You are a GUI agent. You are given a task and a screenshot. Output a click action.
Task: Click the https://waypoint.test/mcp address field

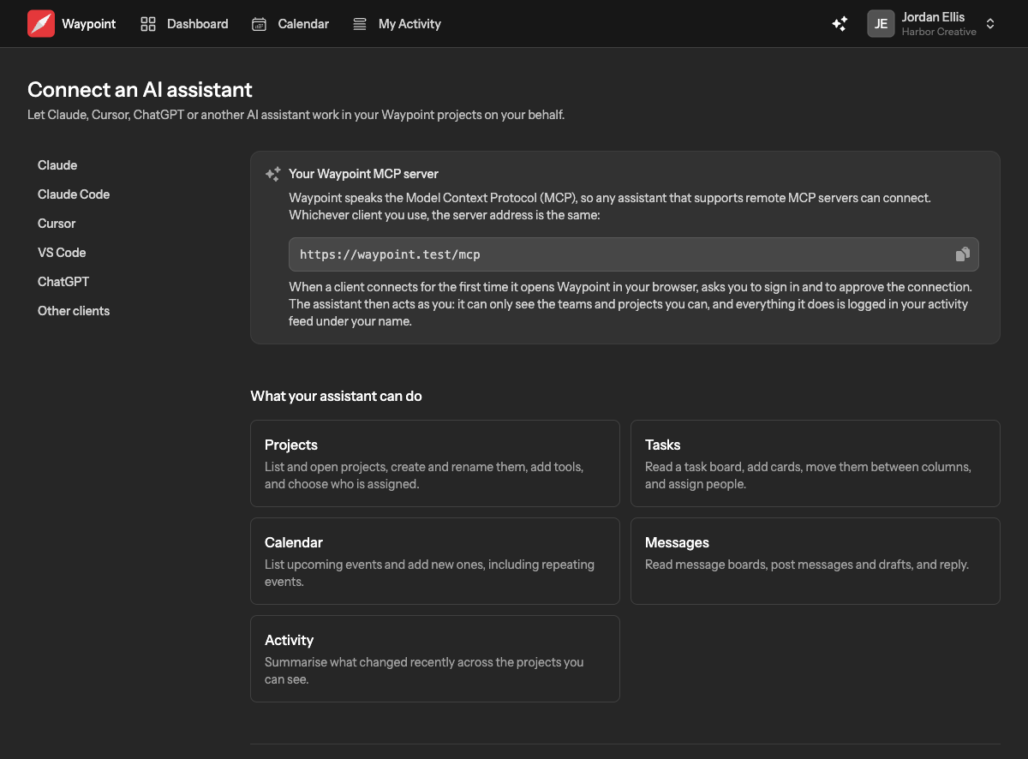click(x=634, y=254)
